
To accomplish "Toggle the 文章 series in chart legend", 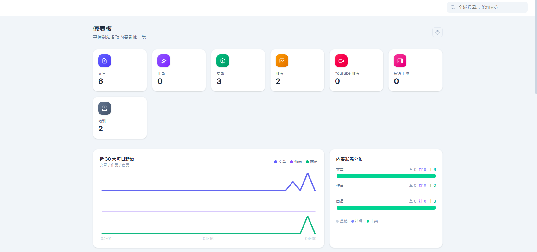I will tap(280, 162).
